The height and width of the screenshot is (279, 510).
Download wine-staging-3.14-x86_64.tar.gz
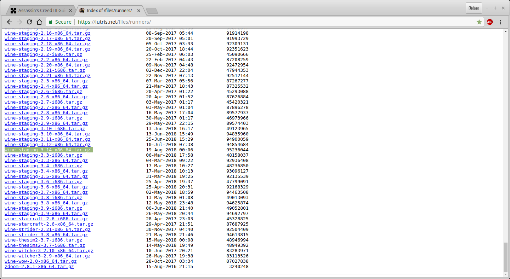click(47, 150)
